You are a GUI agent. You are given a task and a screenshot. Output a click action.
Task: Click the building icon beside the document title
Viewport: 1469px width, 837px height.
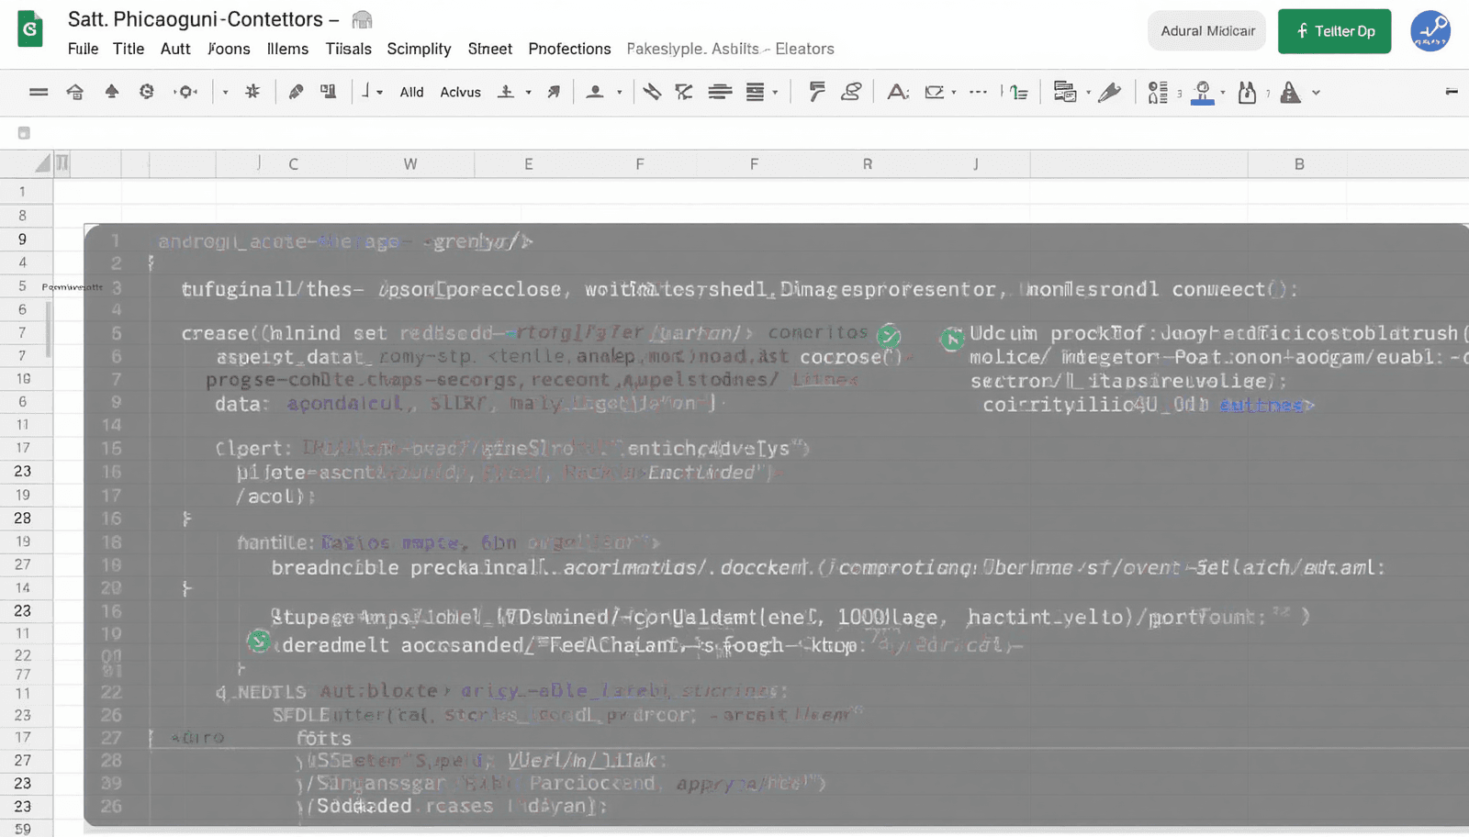[362, 19]
